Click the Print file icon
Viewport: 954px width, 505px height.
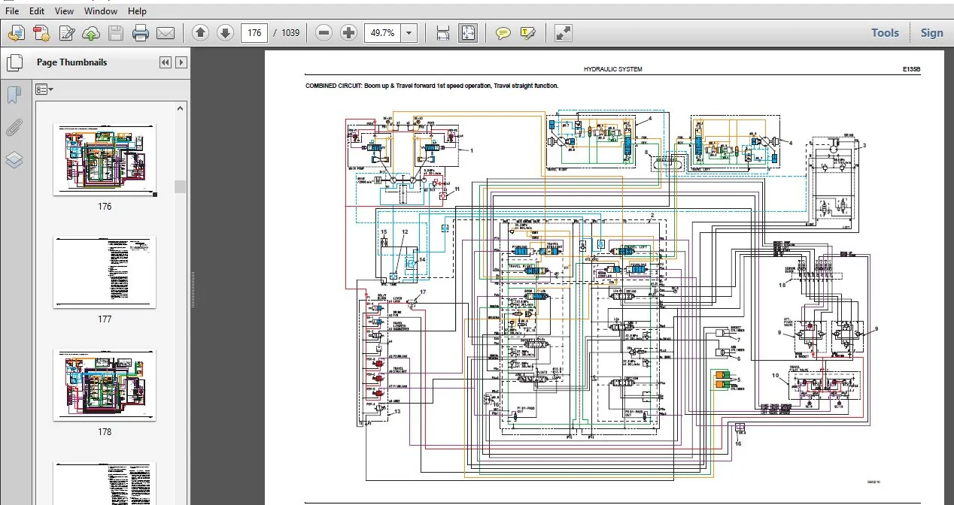pos(141,33)
